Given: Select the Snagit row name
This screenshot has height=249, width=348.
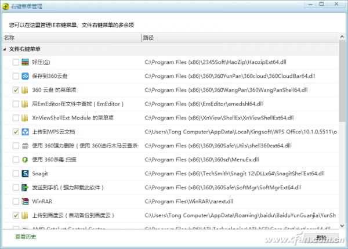Looking at the screenshot, I should pyautogui.click(x=40, y=174).
